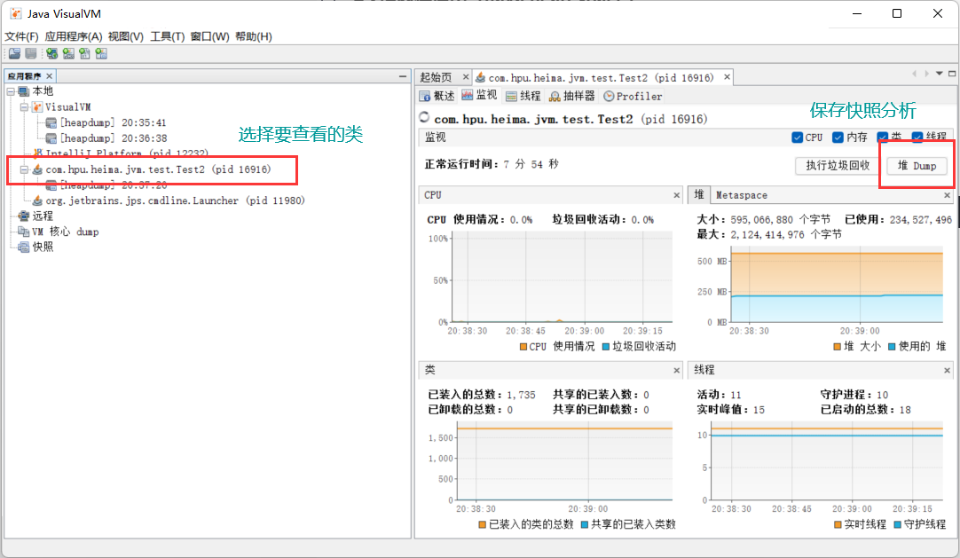Click the Profiler clock icon
Screen dimensions: 960x558
609,96
